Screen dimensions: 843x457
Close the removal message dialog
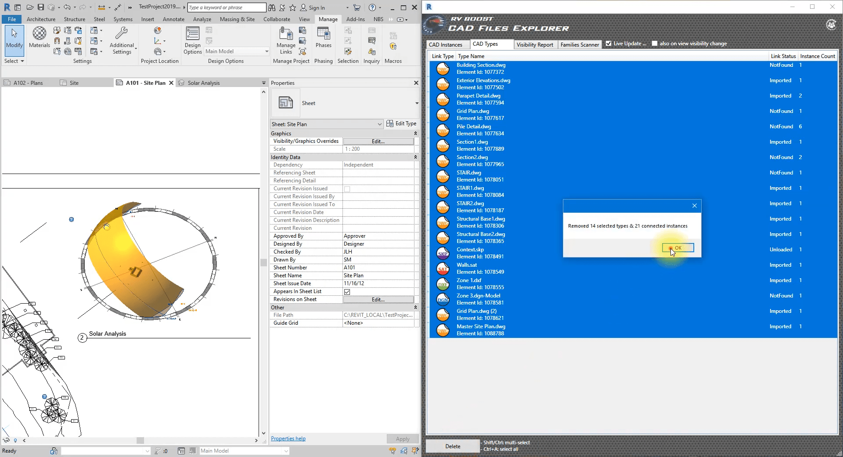[x=694, y=205]
